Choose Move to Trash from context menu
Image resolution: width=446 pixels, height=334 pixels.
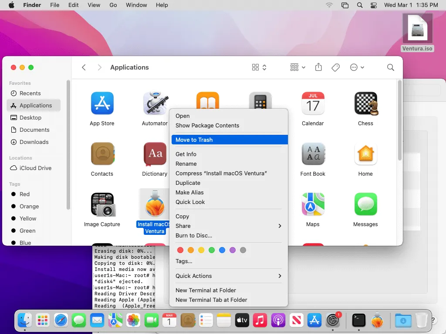(x=194, y=140)
